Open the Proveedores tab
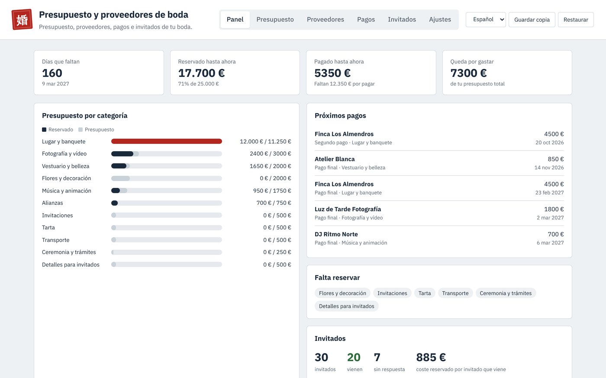 [x=326, y=19]
